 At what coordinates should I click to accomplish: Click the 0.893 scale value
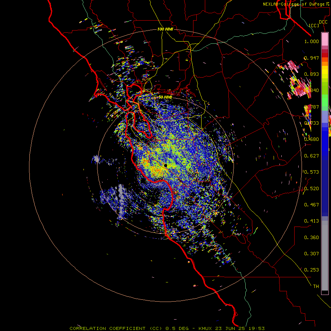(x=312, y=74)
